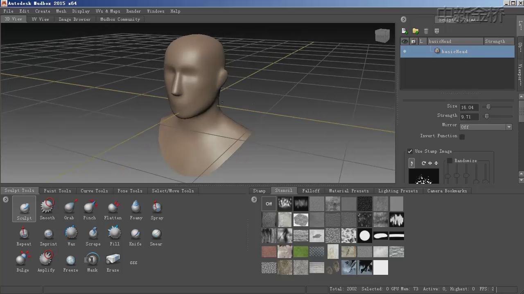The image size is (524, 294).
Task: Select the Spray tool
Action: click(x=157, y=209)
